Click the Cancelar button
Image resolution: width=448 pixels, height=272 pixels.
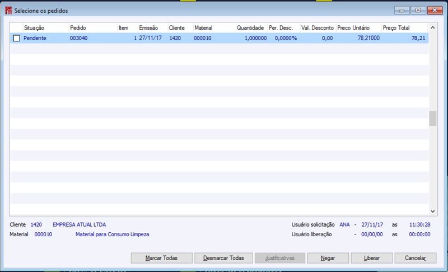pos(415,258)
